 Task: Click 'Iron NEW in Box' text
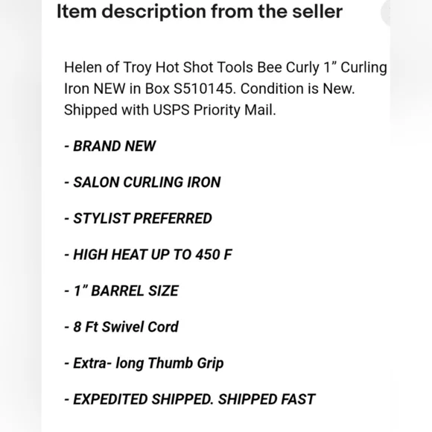pyautogui.click(x=116, y=89)
